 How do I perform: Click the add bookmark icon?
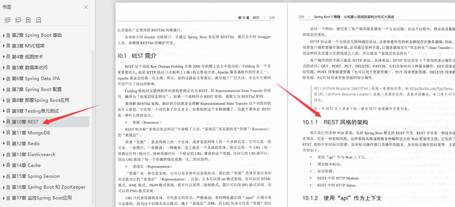pyautogui.click(x=28, y=20)
